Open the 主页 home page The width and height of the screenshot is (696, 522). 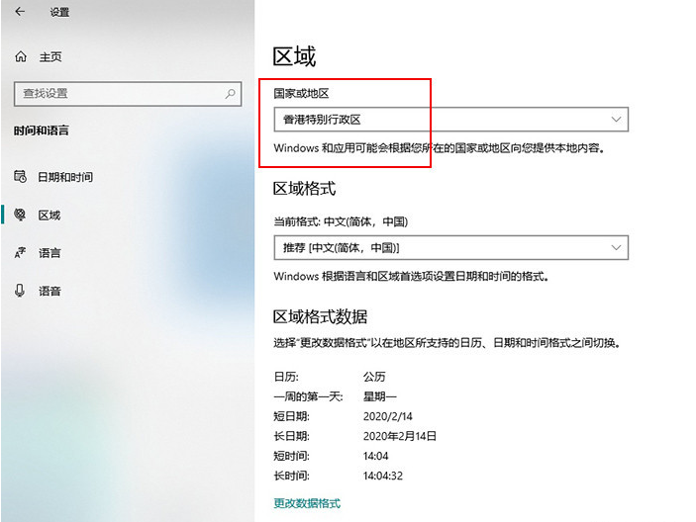pos(50,57)
